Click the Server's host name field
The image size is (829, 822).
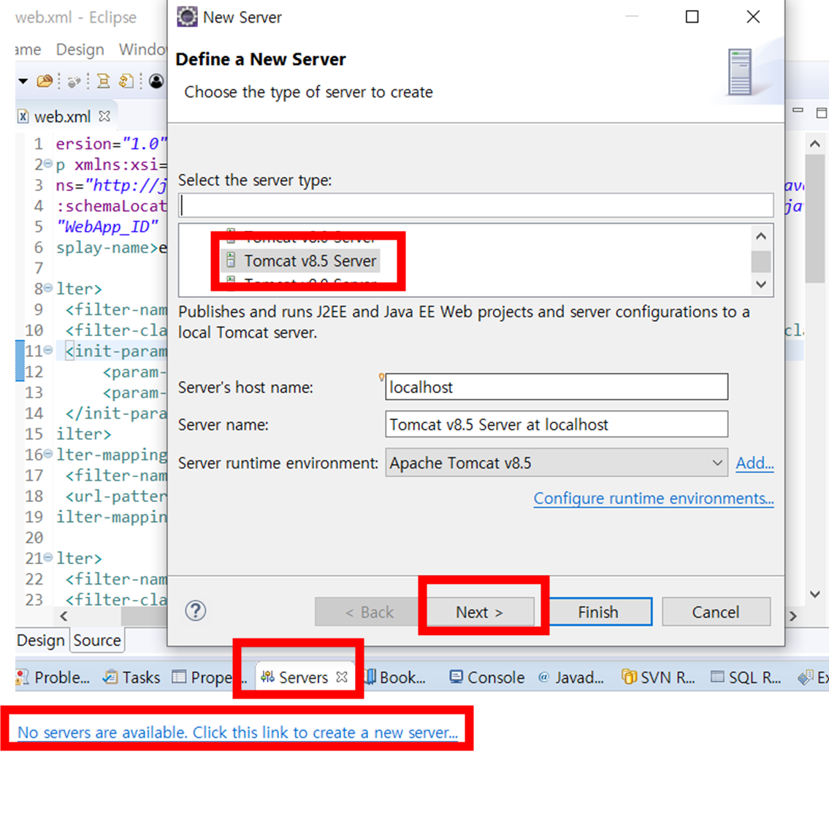(556, 387)
